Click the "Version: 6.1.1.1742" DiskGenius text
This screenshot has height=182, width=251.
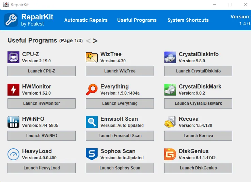tap(197, 158)
